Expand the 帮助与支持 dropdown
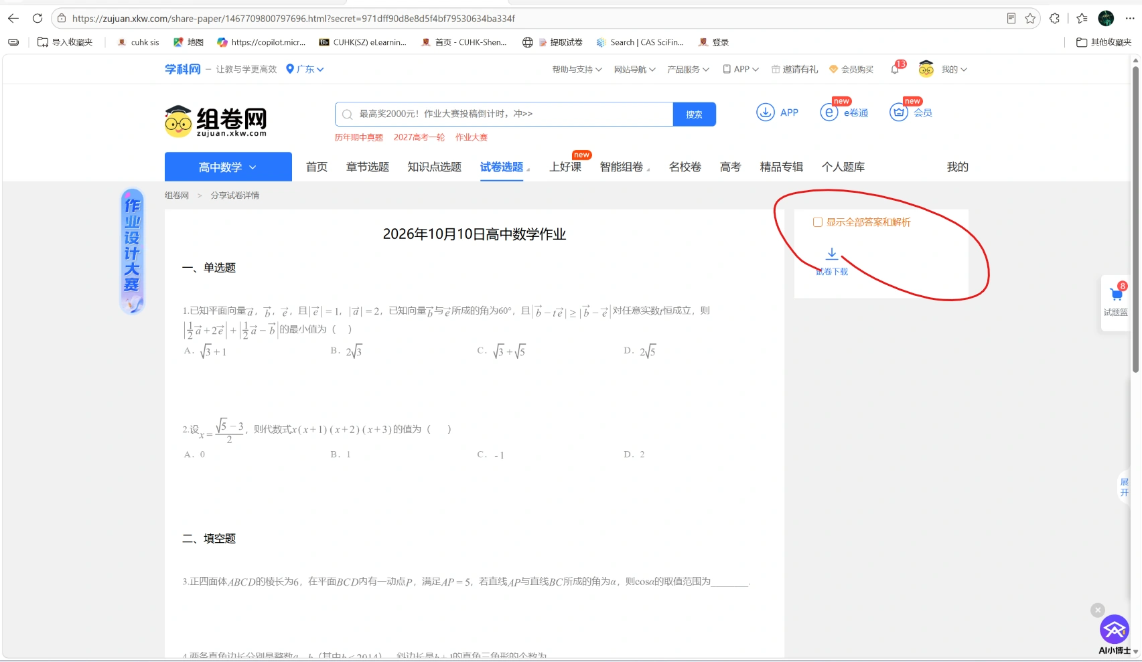The height and width of the screenshot is (662, 1142). (x=577, y=69)
